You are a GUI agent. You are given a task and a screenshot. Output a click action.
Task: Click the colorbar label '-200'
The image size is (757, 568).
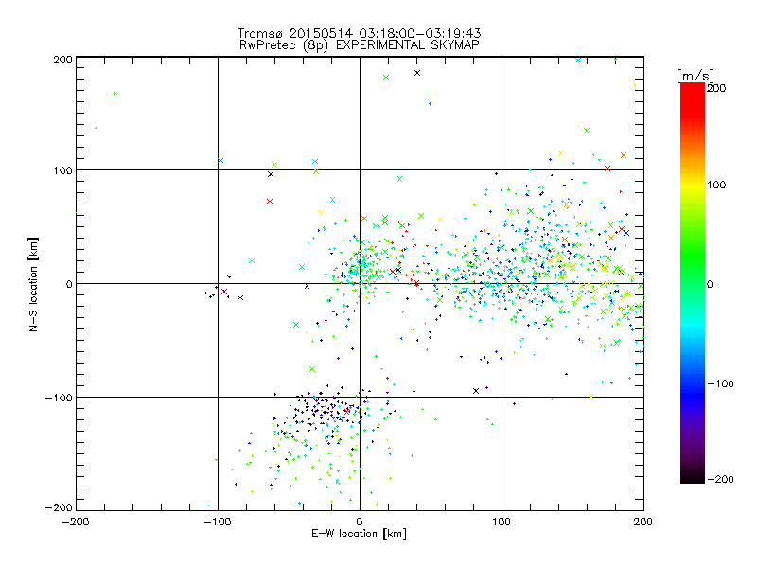pos(720,479)
